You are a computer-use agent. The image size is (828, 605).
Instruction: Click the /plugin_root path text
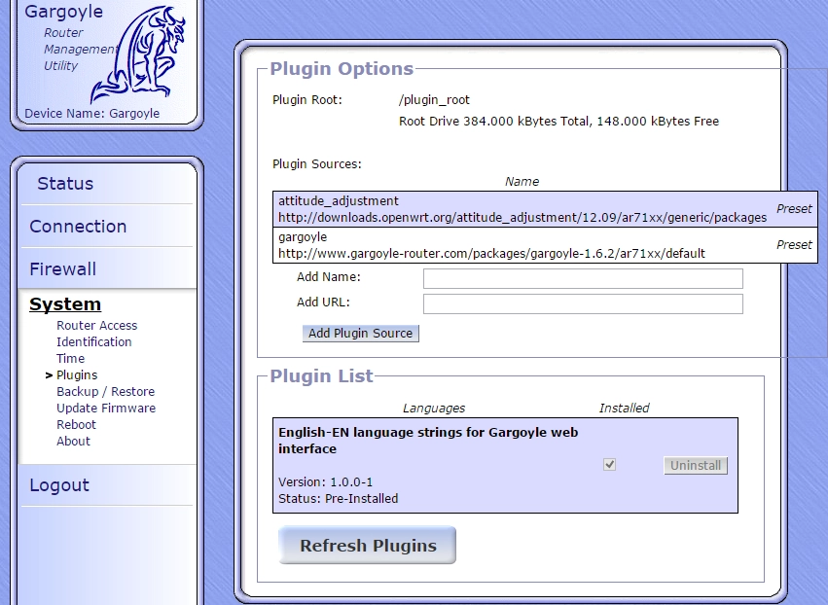point(434,100)
